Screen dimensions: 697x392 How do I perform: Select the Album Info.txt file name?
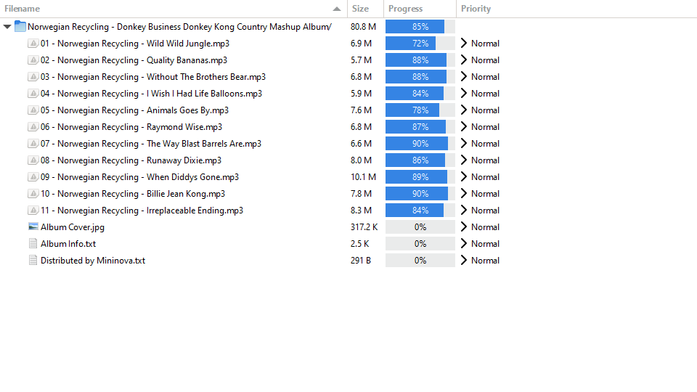tap(68, 244)
